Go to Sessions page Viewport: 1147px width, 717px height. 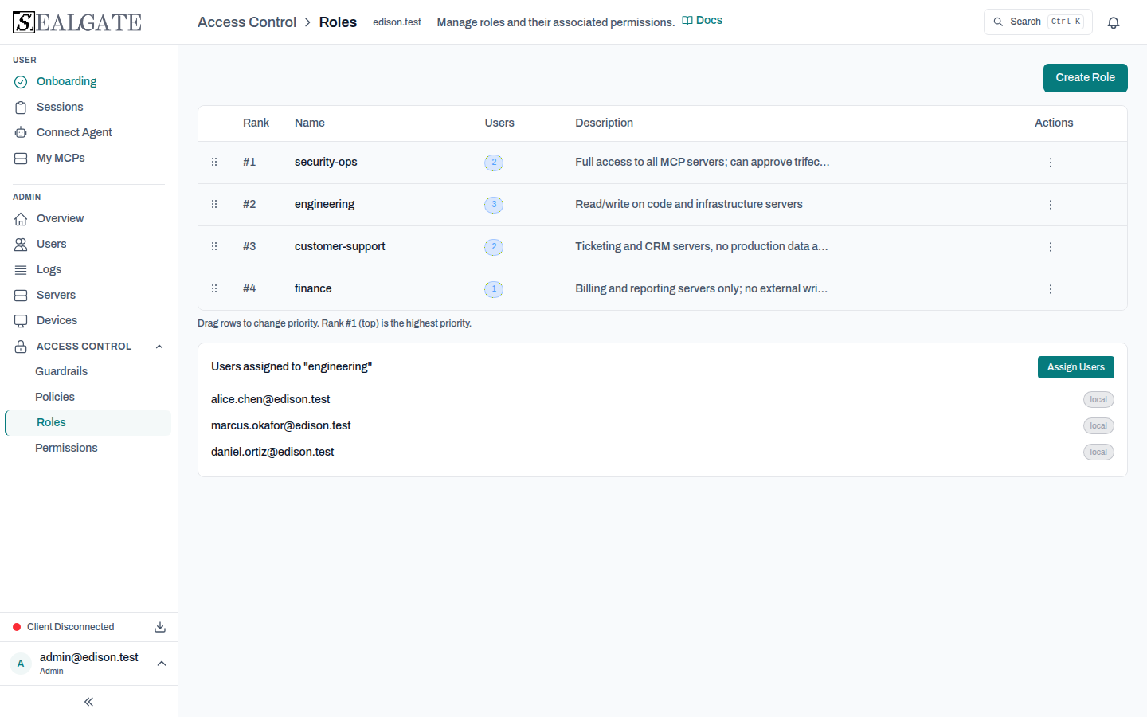pos(60,107)
